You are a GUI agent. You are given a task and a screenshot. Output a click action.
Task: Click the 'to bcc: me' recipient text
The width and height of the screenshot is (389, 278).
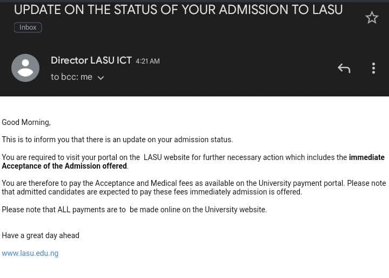71,77
